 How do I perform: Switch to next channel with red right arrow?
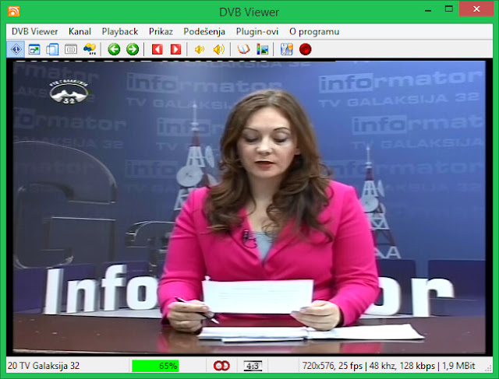(x=175, y=49)
